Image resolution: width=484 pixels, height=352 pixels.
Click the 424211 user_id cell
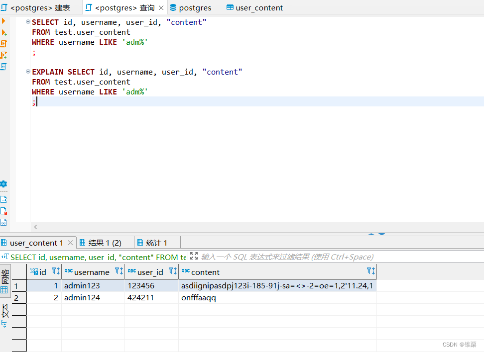pos(151,298)
